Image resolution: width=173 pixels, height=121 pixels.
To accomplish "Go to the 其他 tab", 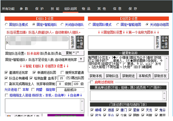I will [102, 9].
